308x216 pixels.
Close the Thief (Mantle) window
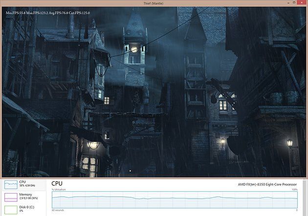click(x=303, y=2)
